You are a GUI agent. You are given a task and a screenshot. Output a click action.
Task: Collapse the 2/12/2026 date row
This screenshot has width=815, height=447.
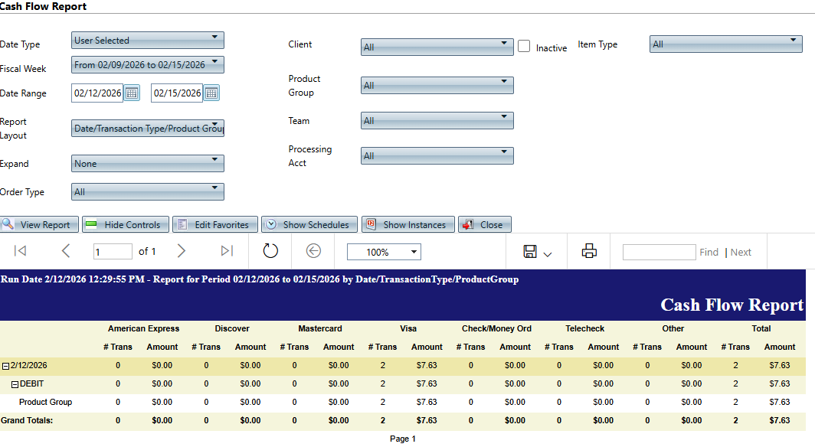tap(5, 366)
